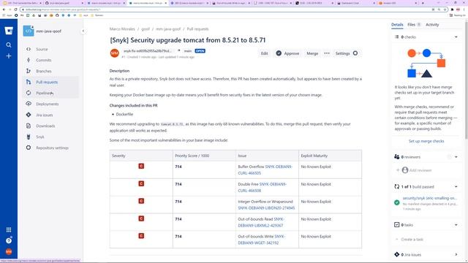
Task: Open SNYK-DEBIAN9-LIBIDN2D-274945 issue link
Action: 266,207
